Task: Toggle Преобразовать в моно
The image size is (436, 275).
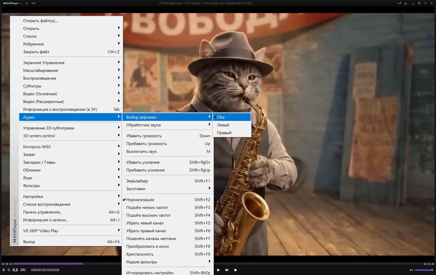Action: 168,246
